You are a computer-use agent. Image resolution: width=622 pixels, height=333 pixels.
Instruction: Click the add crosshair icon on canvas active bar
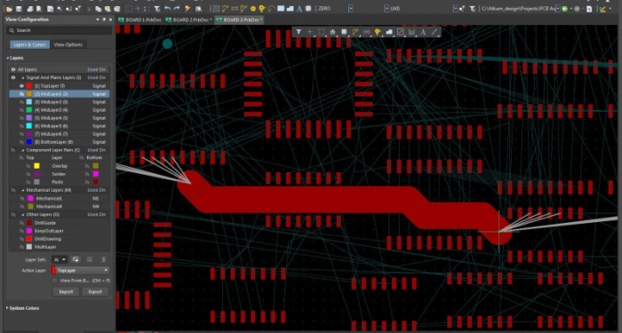[310, 32]
